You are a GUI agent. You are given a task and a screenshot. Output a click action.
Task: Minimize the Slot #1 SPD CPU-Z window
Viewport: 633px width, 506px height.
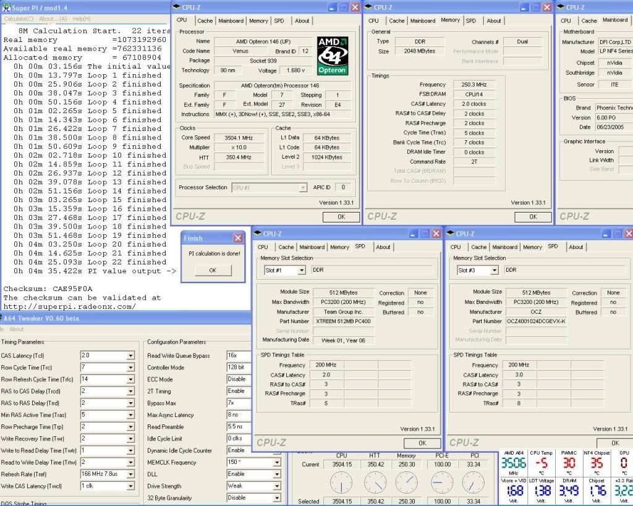pyautogui.click(x=414, y=234)
